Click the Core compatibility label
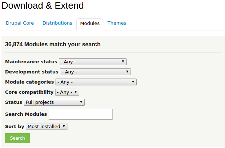The width and height of the screenshot is (225, 148). pos(29,92)
